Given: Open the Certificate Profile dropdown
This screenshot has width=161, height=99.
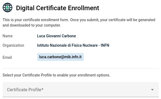Looking at the screenshot, I should 81,90.
